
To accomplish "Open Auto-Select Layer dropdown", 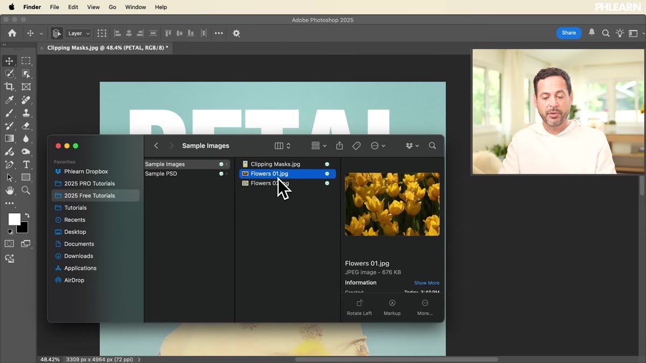I will click(x=78, y=33).
